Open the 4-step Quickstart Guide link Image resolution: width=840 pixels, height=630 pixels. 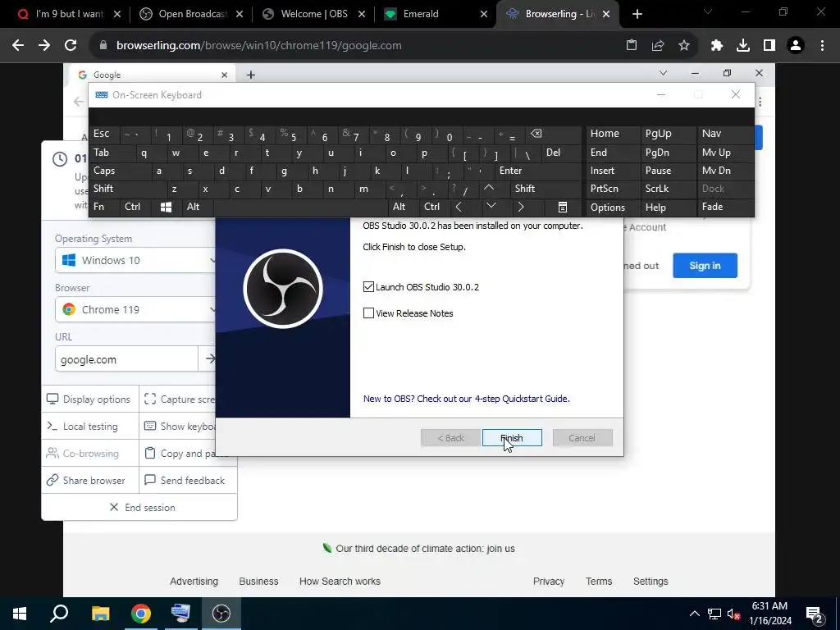466,399
